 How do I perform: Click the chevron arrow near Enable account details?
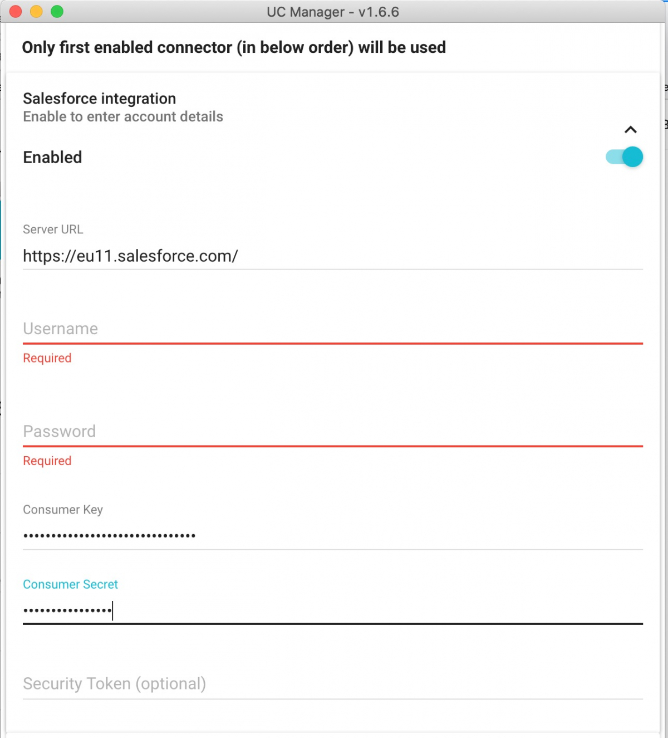(631, 130)
